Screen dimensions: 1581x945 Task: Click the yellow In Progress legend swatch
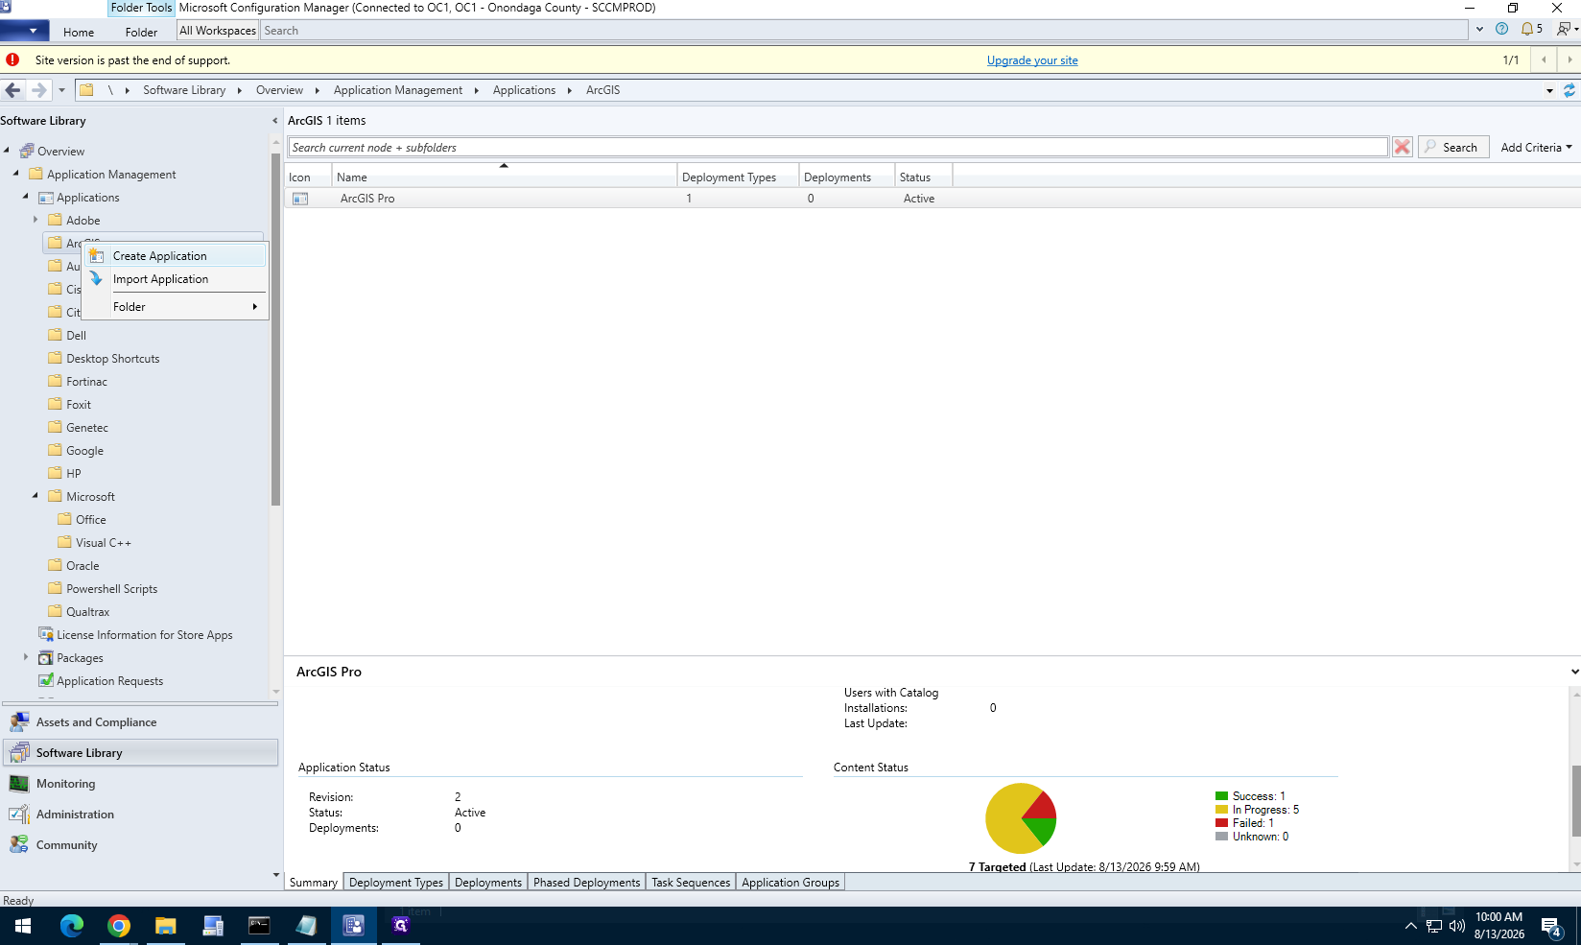pyautogui.click(x=1221, y=810)
